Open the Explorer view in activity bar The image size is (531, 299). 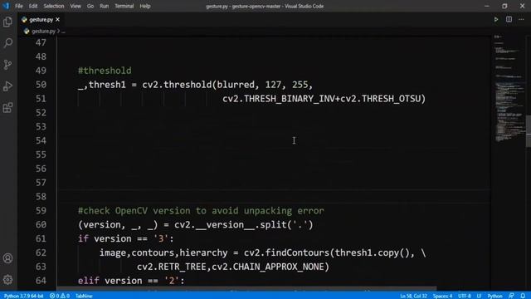[7, 22]
